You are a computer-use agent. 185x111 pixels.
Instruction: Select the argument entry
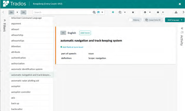pos(32,24)
